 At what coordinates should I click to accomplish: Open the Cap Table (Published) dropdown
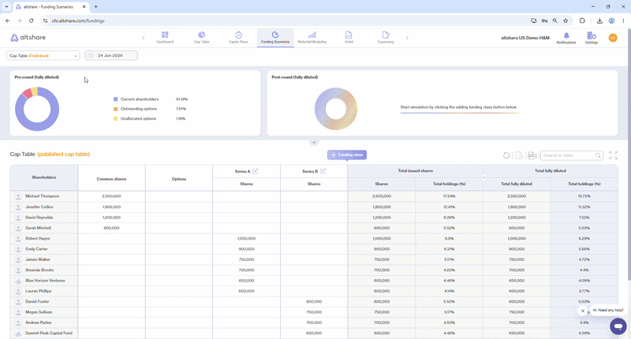(x=43, y=55)
